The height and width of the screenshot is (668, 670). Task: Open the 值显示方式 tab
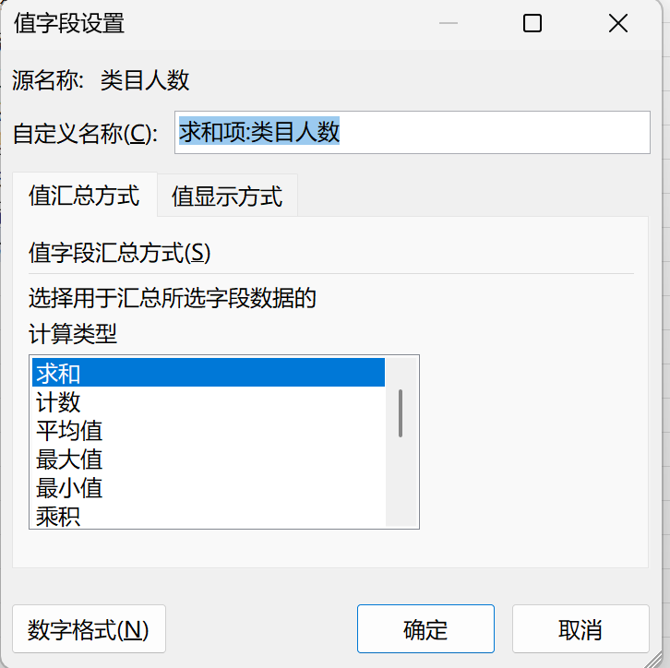(227, 197)
